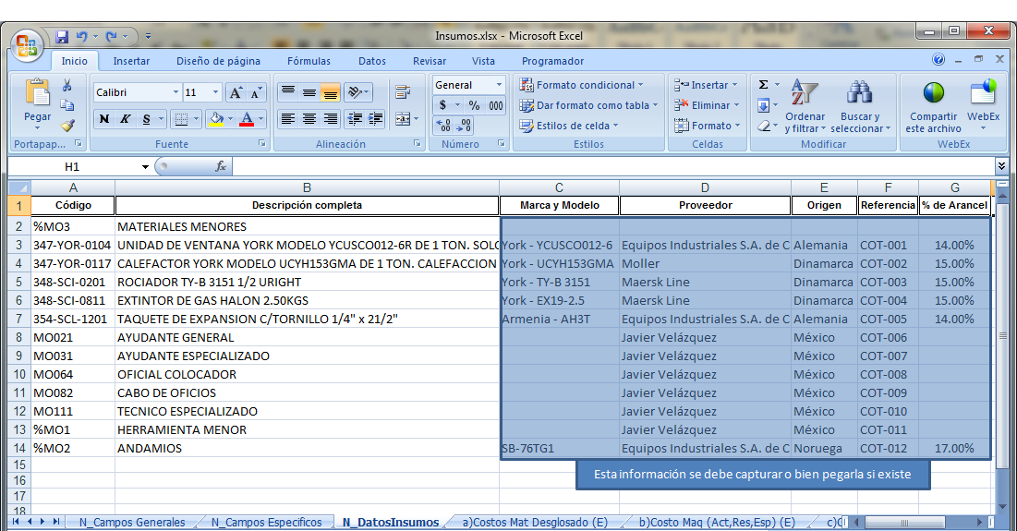Open the Programador ribbon tab

[x=552, y=61]
